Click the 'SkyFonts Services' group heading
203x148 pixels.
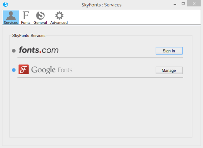pos(29,35)
